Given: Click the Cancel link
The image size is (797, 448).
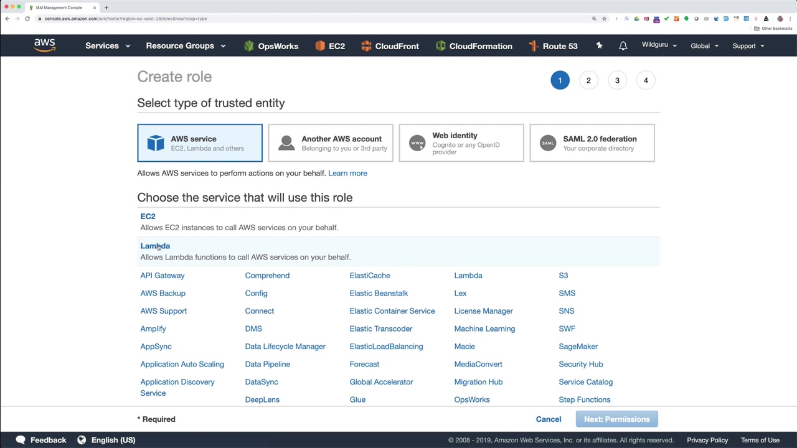Looking at the screenshot, I should click(x=549, y=419).
